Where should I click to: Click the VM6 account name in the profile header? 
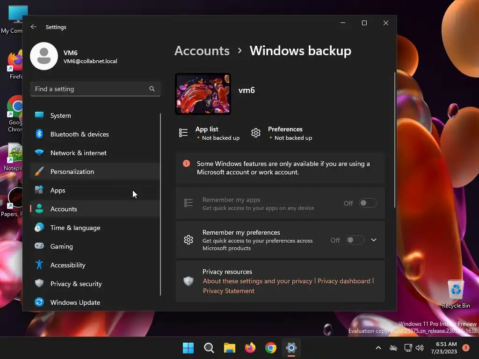71,53
